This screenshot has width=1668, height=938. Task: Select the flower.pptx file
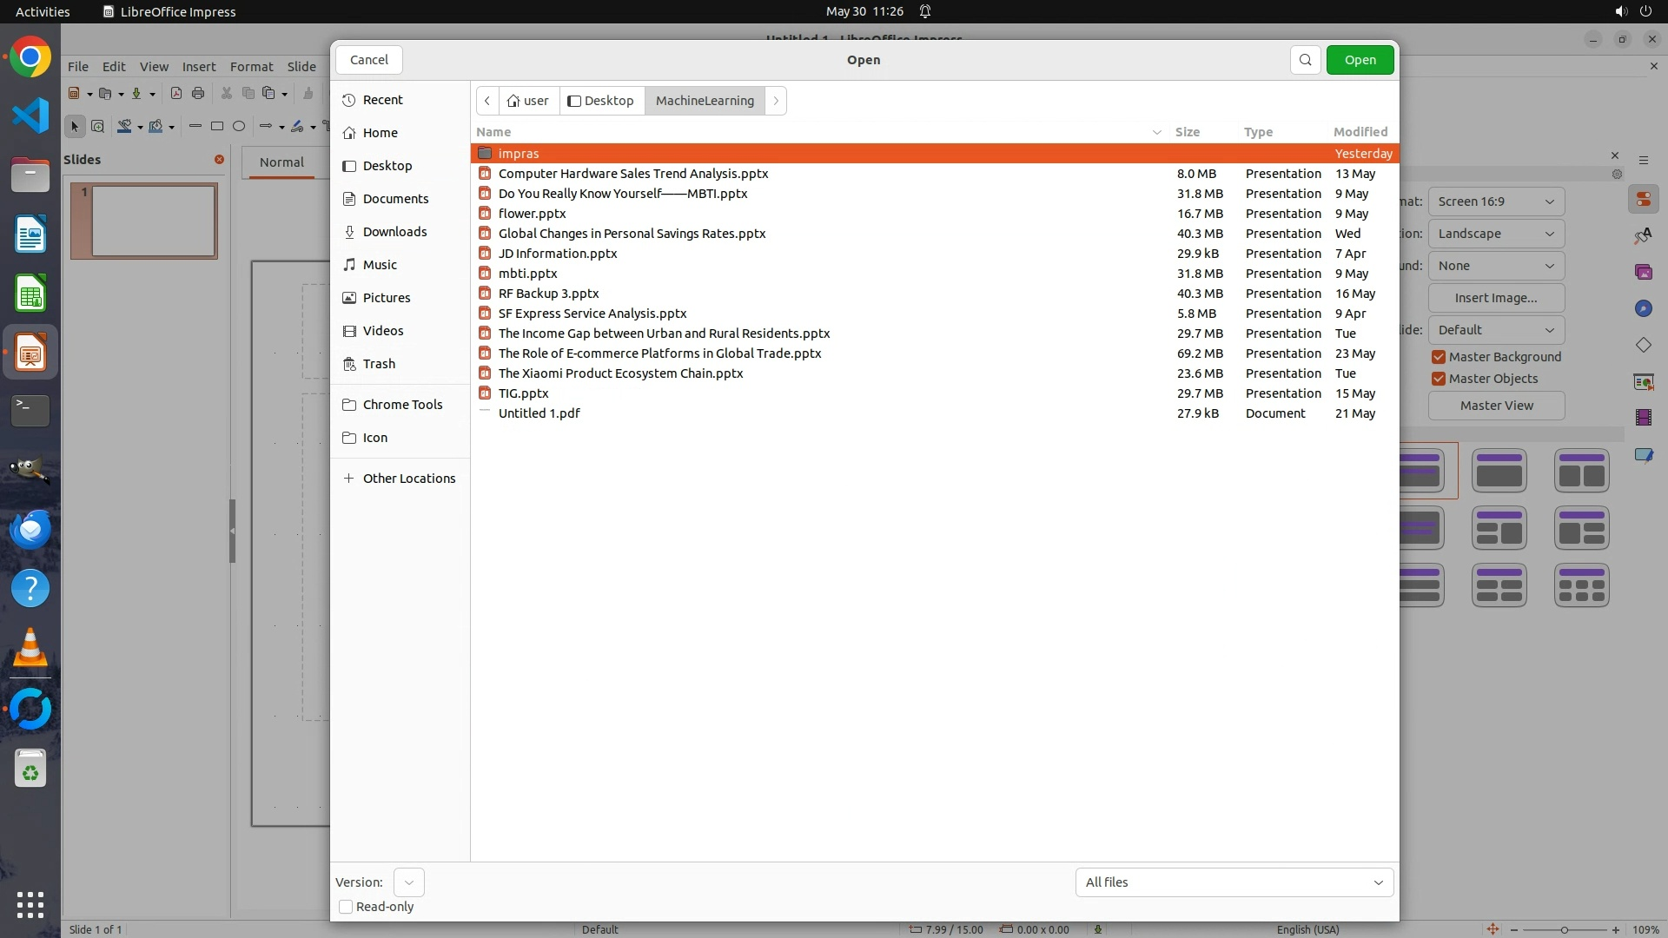(x=532, y=214)
